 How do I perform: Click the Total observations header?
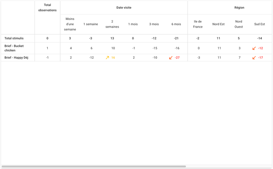(x=47, y=8)
